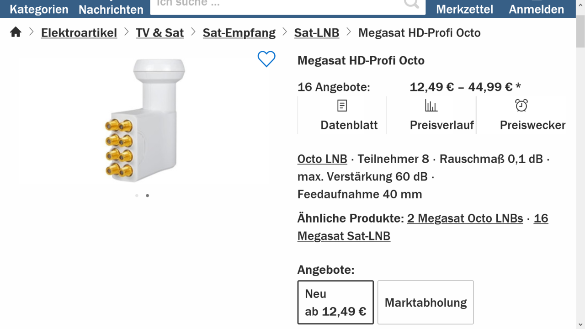
Task: Click the '2 Megasat Octo LNBs' link
Action: 465,218
